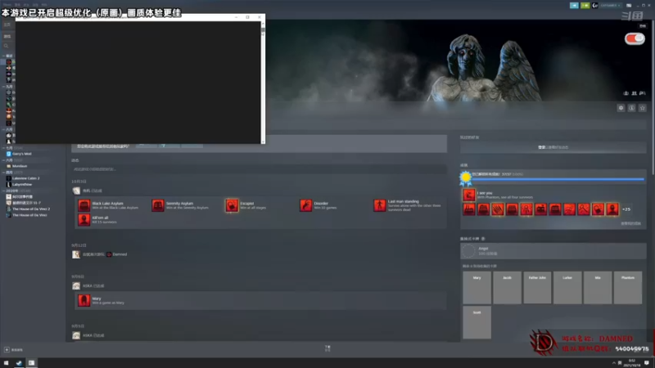The width and height of the screenshot is (655, 368).
Task: Open the Steam menu in menu bar
Action: (x=7, y=5)
